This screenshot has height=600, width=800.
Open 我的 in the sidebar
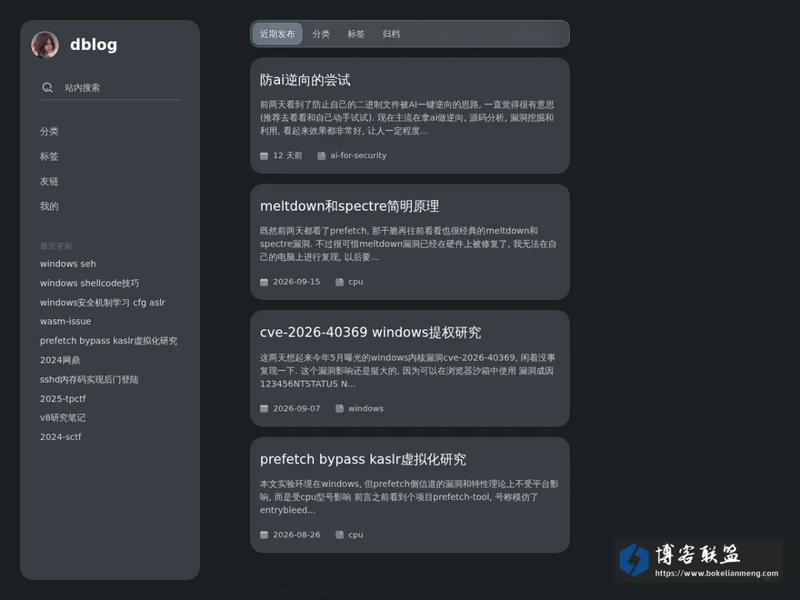pyautogui.click(x=49, y=206)
